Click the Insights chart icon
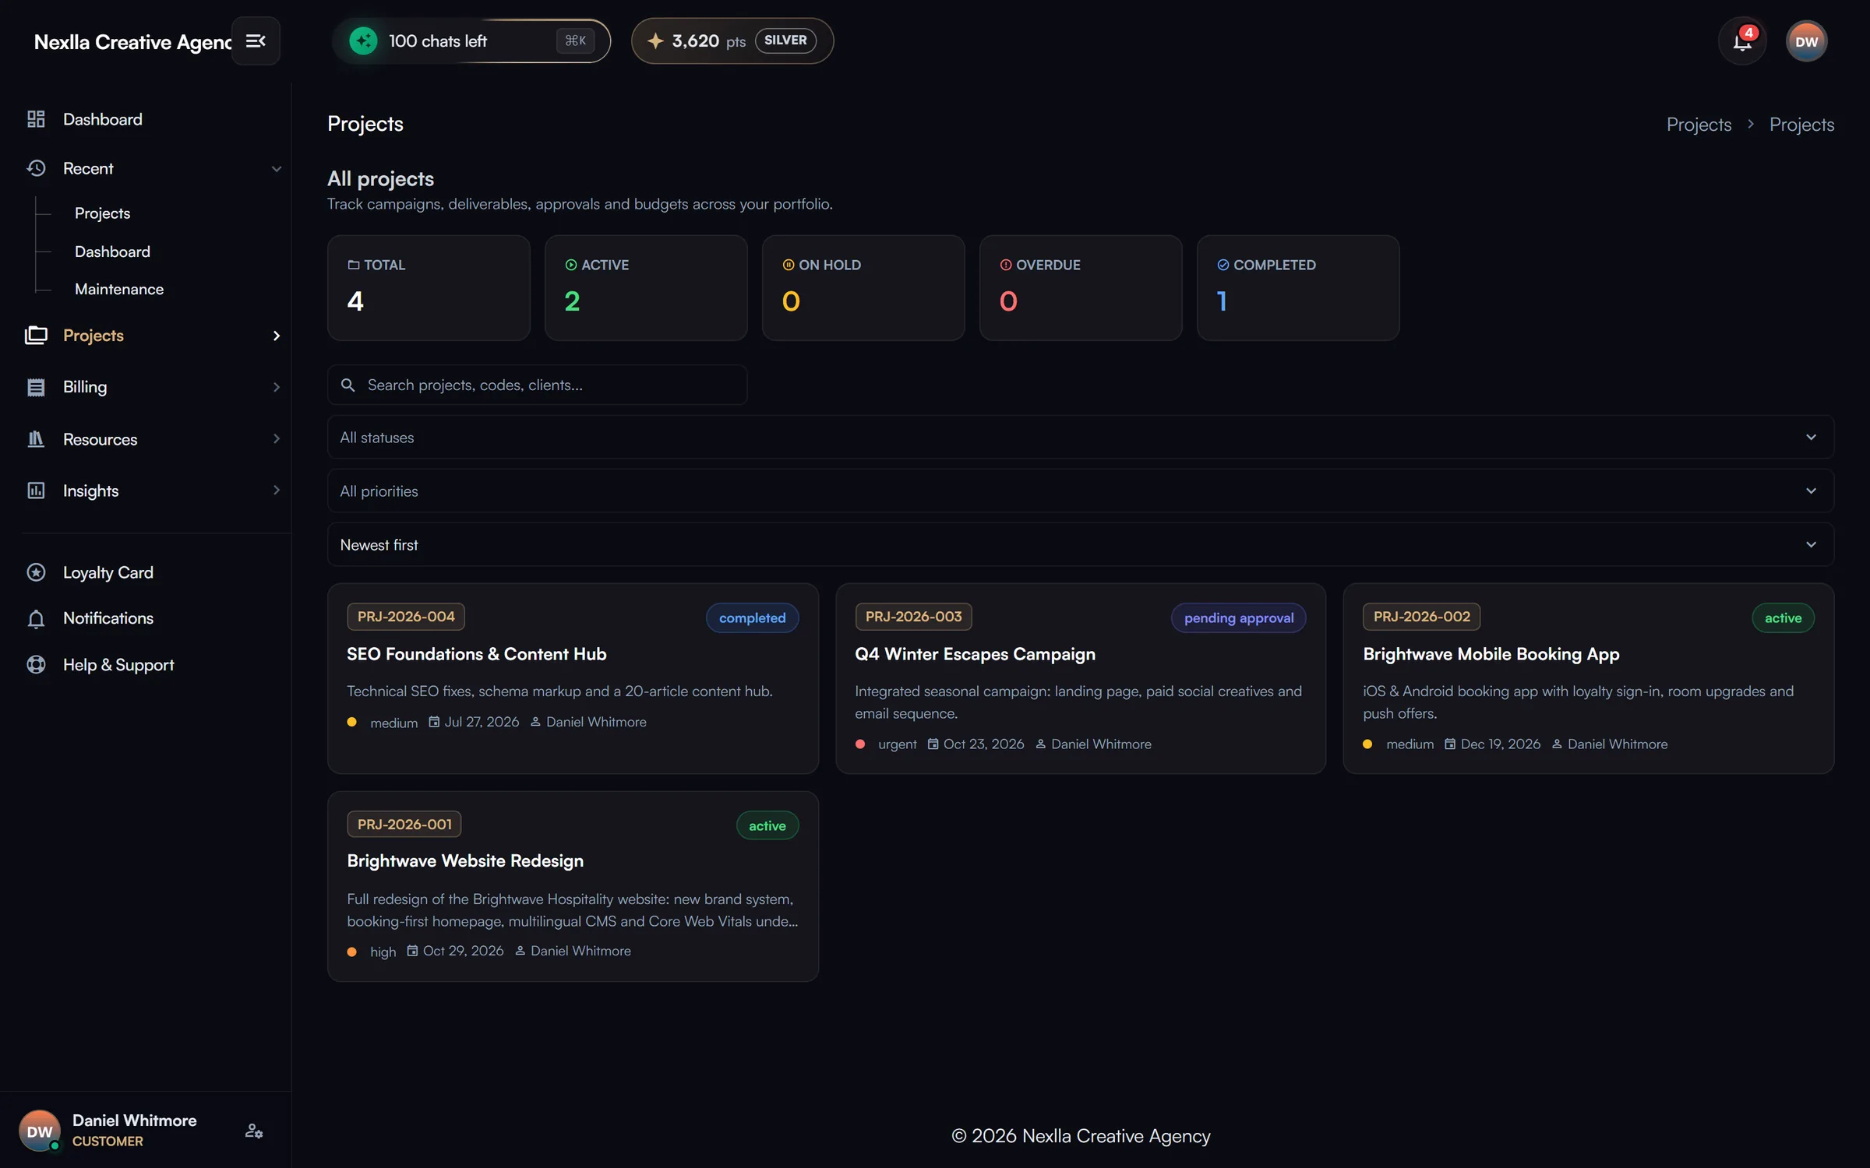The height and width of the screenshot is (1168, 1870). tap(36, 491)
